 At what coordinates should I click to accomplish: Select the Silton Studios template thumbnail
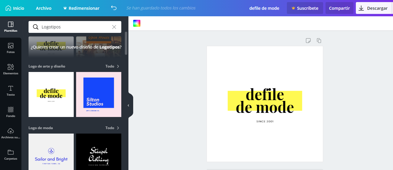99,94
